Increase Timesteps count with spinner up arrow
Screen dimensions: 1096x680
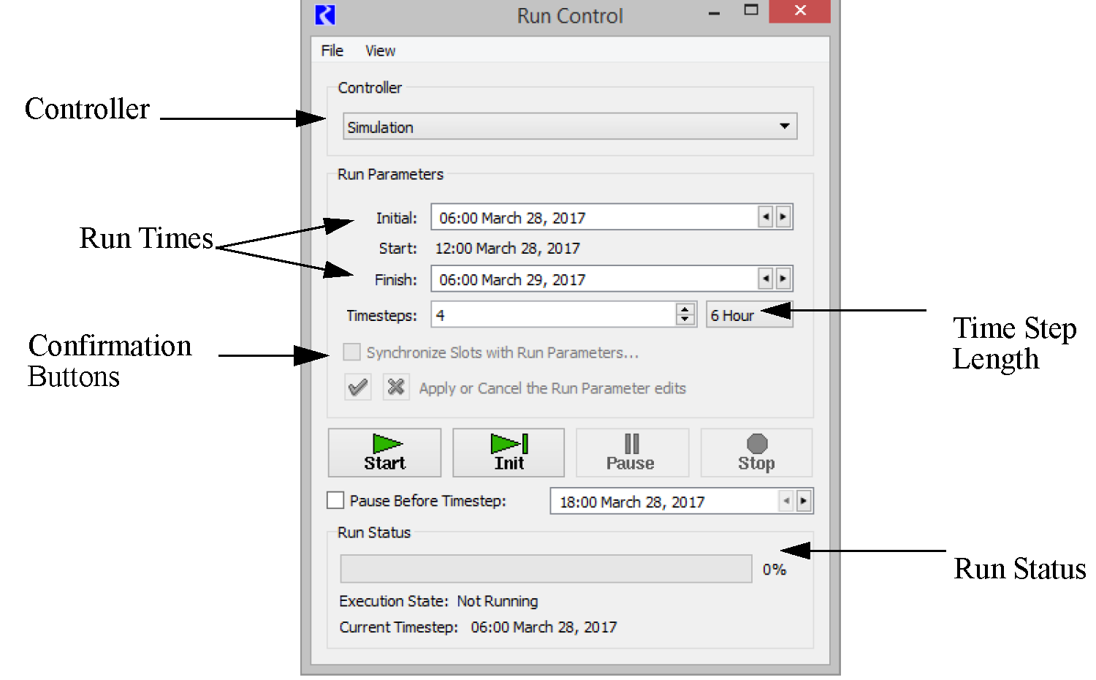685,309
